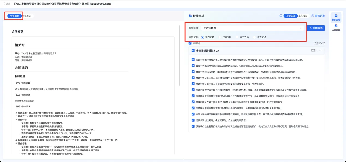Select the 中立立场 radio option
Viewport: 346px width, 162px height.
tap(254, 37)
